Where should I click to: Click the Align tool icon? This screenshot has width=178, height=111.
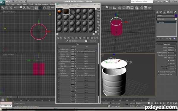tap(115, 8)
